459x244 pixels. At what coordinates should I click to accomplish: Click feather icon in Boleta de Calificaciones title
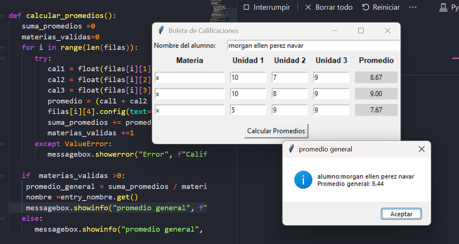(x=161, y=31)
